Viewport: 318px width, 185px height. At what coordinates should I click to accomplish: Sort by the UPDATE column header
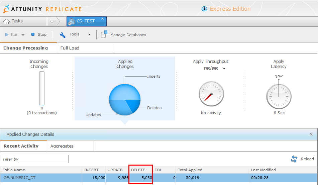117,170
